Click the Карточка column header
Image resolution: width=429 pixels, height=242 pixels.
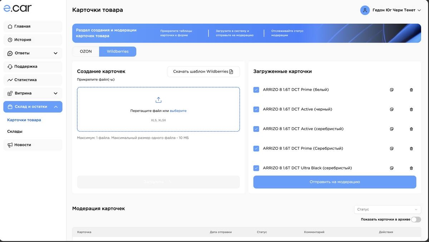(84, 232)
